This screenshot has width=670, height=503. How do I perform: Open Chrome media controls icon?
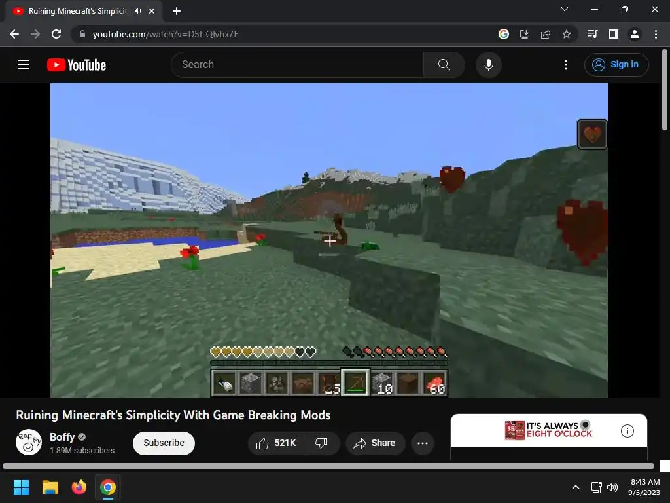(x=592, y=34)
